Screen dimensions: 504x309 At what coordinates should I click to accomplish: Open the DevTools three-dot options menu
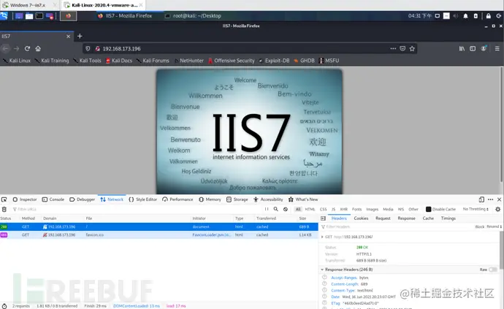click(x=490, y=199)
